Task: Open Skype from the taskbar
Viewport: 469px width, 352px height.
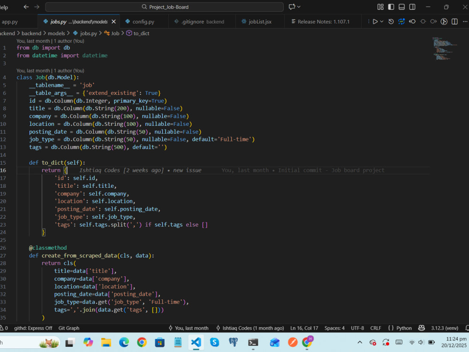Action: [214, 342]
